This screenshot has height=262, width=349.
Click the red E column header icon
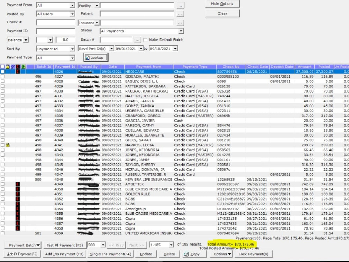click(17, 67)
